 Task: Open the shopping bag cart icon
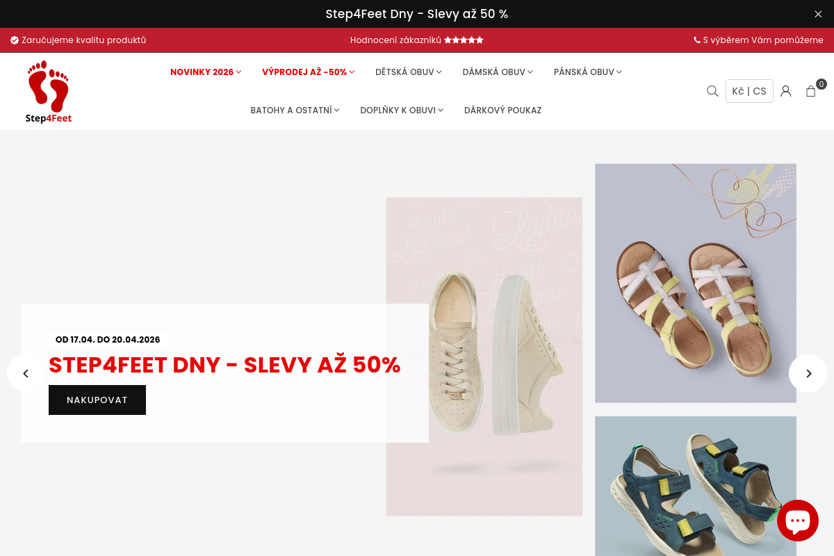(x=811, y=91)
